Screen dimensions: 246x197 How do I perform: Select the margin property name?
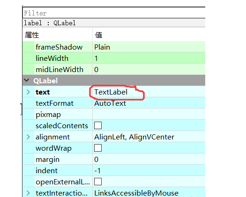pos(47,160)
